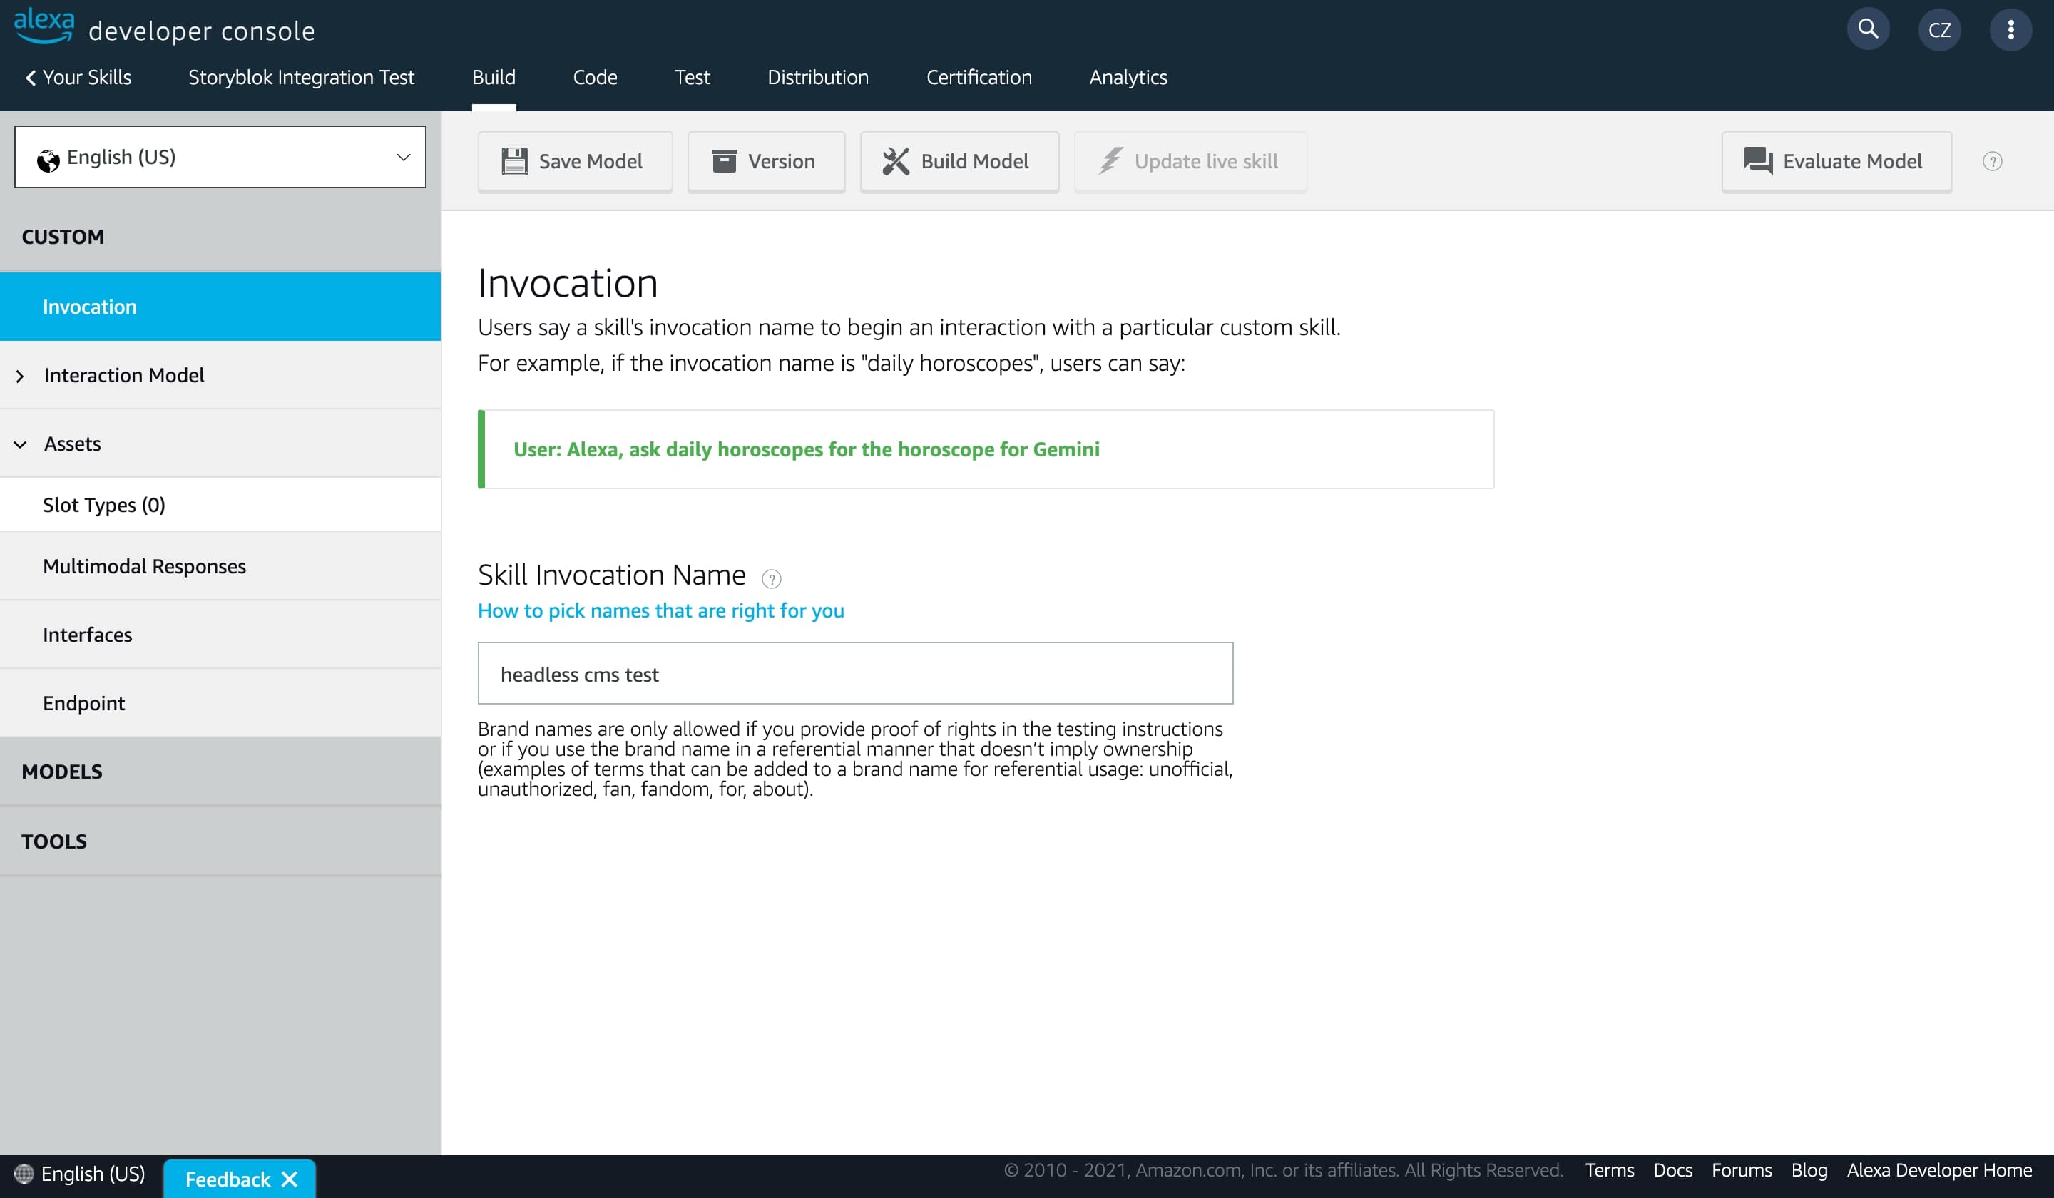Open Slot Types (0) in sidebar
Screen dimensions: 2054x1198
[x=220, y=506]
